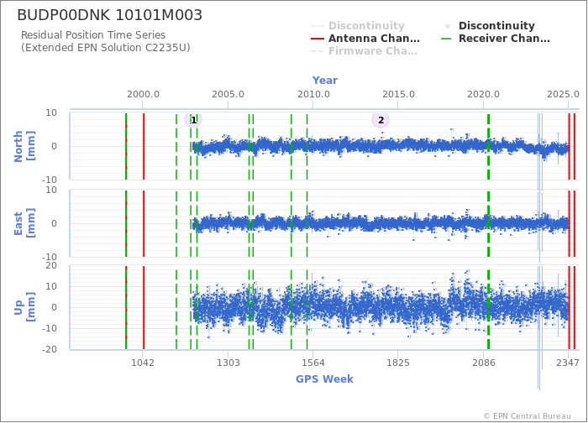Click the EPN Central Bureau credit
This screenshot has height=423, width=588.
[x=527, y=416]
